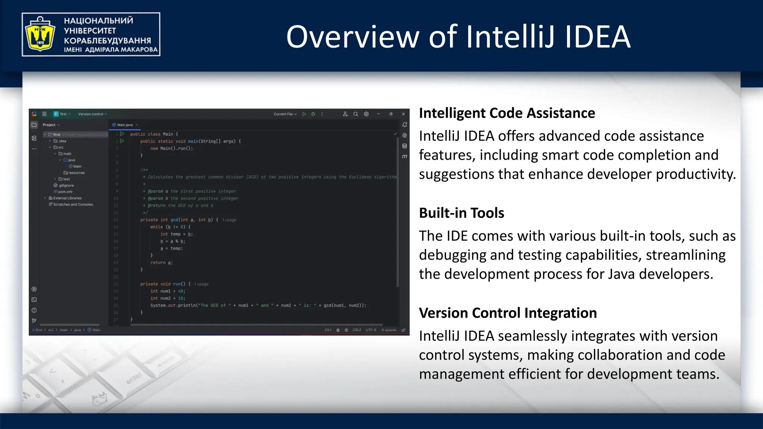Click the 'Intelligent Code Assistance' heading

click(507, 113)
